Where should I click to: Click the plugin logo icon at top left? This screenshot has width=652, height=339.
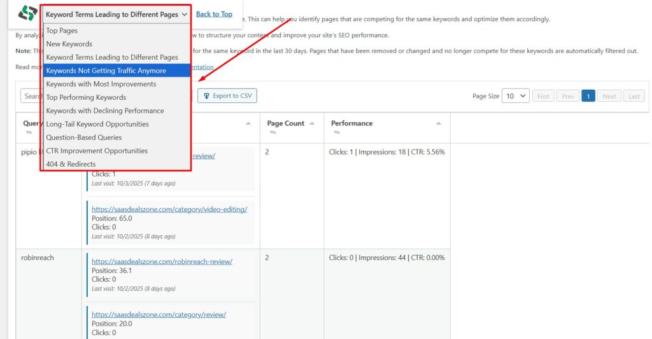point(27,13)
